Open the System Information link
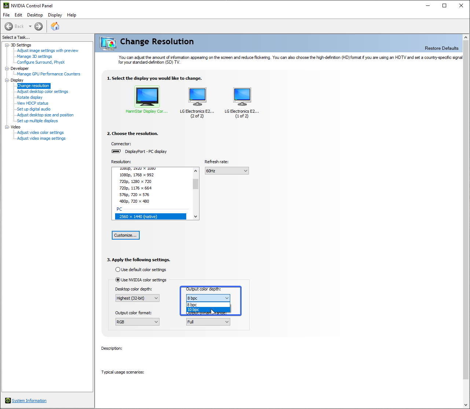 [x=29, y=401]
